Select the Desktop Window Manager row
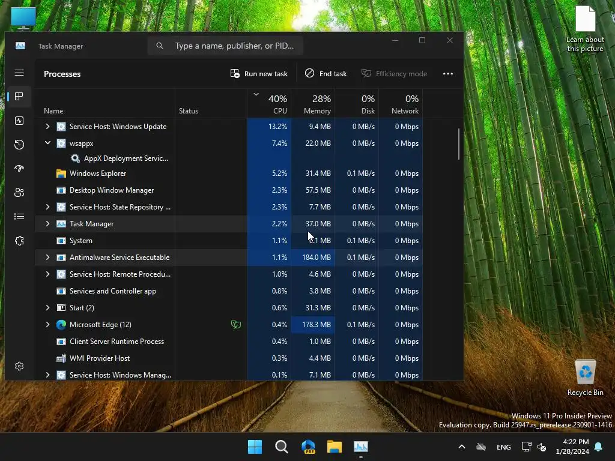The width and height of the screenshot is (615, 461). pos(229,190)
